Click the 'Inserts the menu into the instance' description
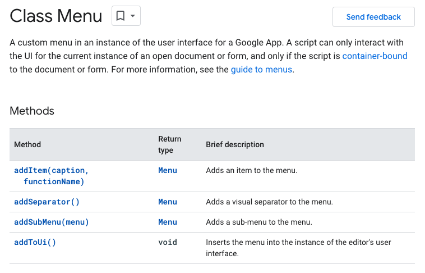425x273 pixels. pos(298,248)
